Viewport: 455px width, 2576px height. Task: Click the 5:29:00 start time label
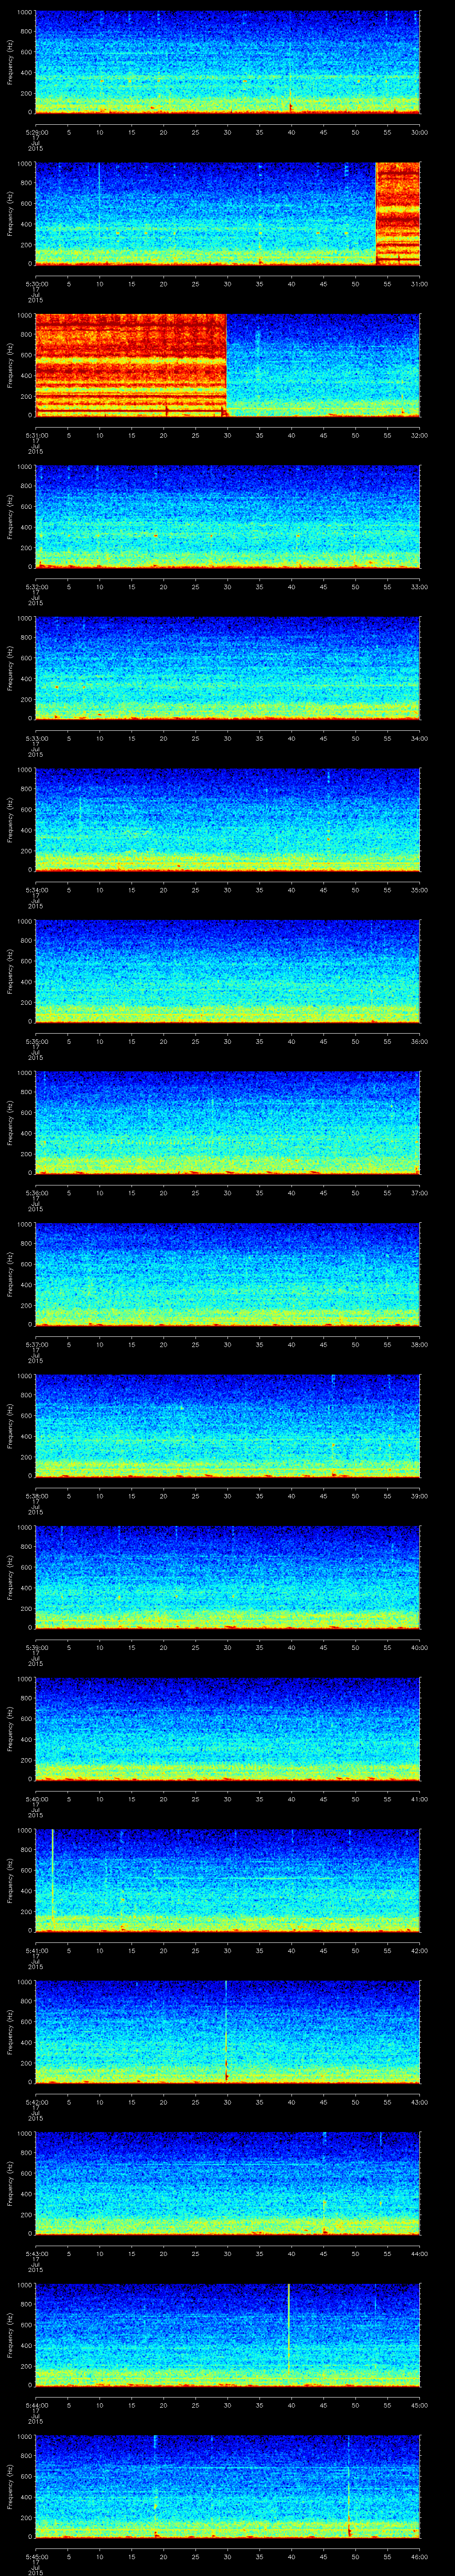coord(36,132)
